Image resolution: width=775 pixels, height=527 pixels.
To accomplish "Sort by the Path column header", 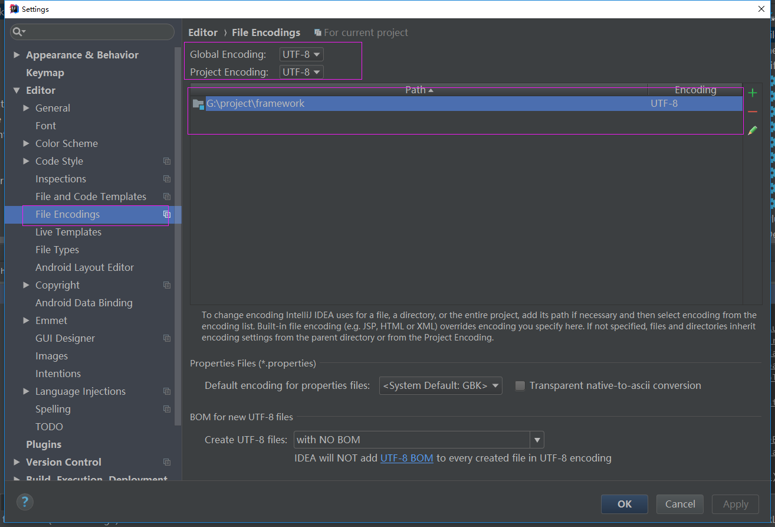I will (419, 90).
